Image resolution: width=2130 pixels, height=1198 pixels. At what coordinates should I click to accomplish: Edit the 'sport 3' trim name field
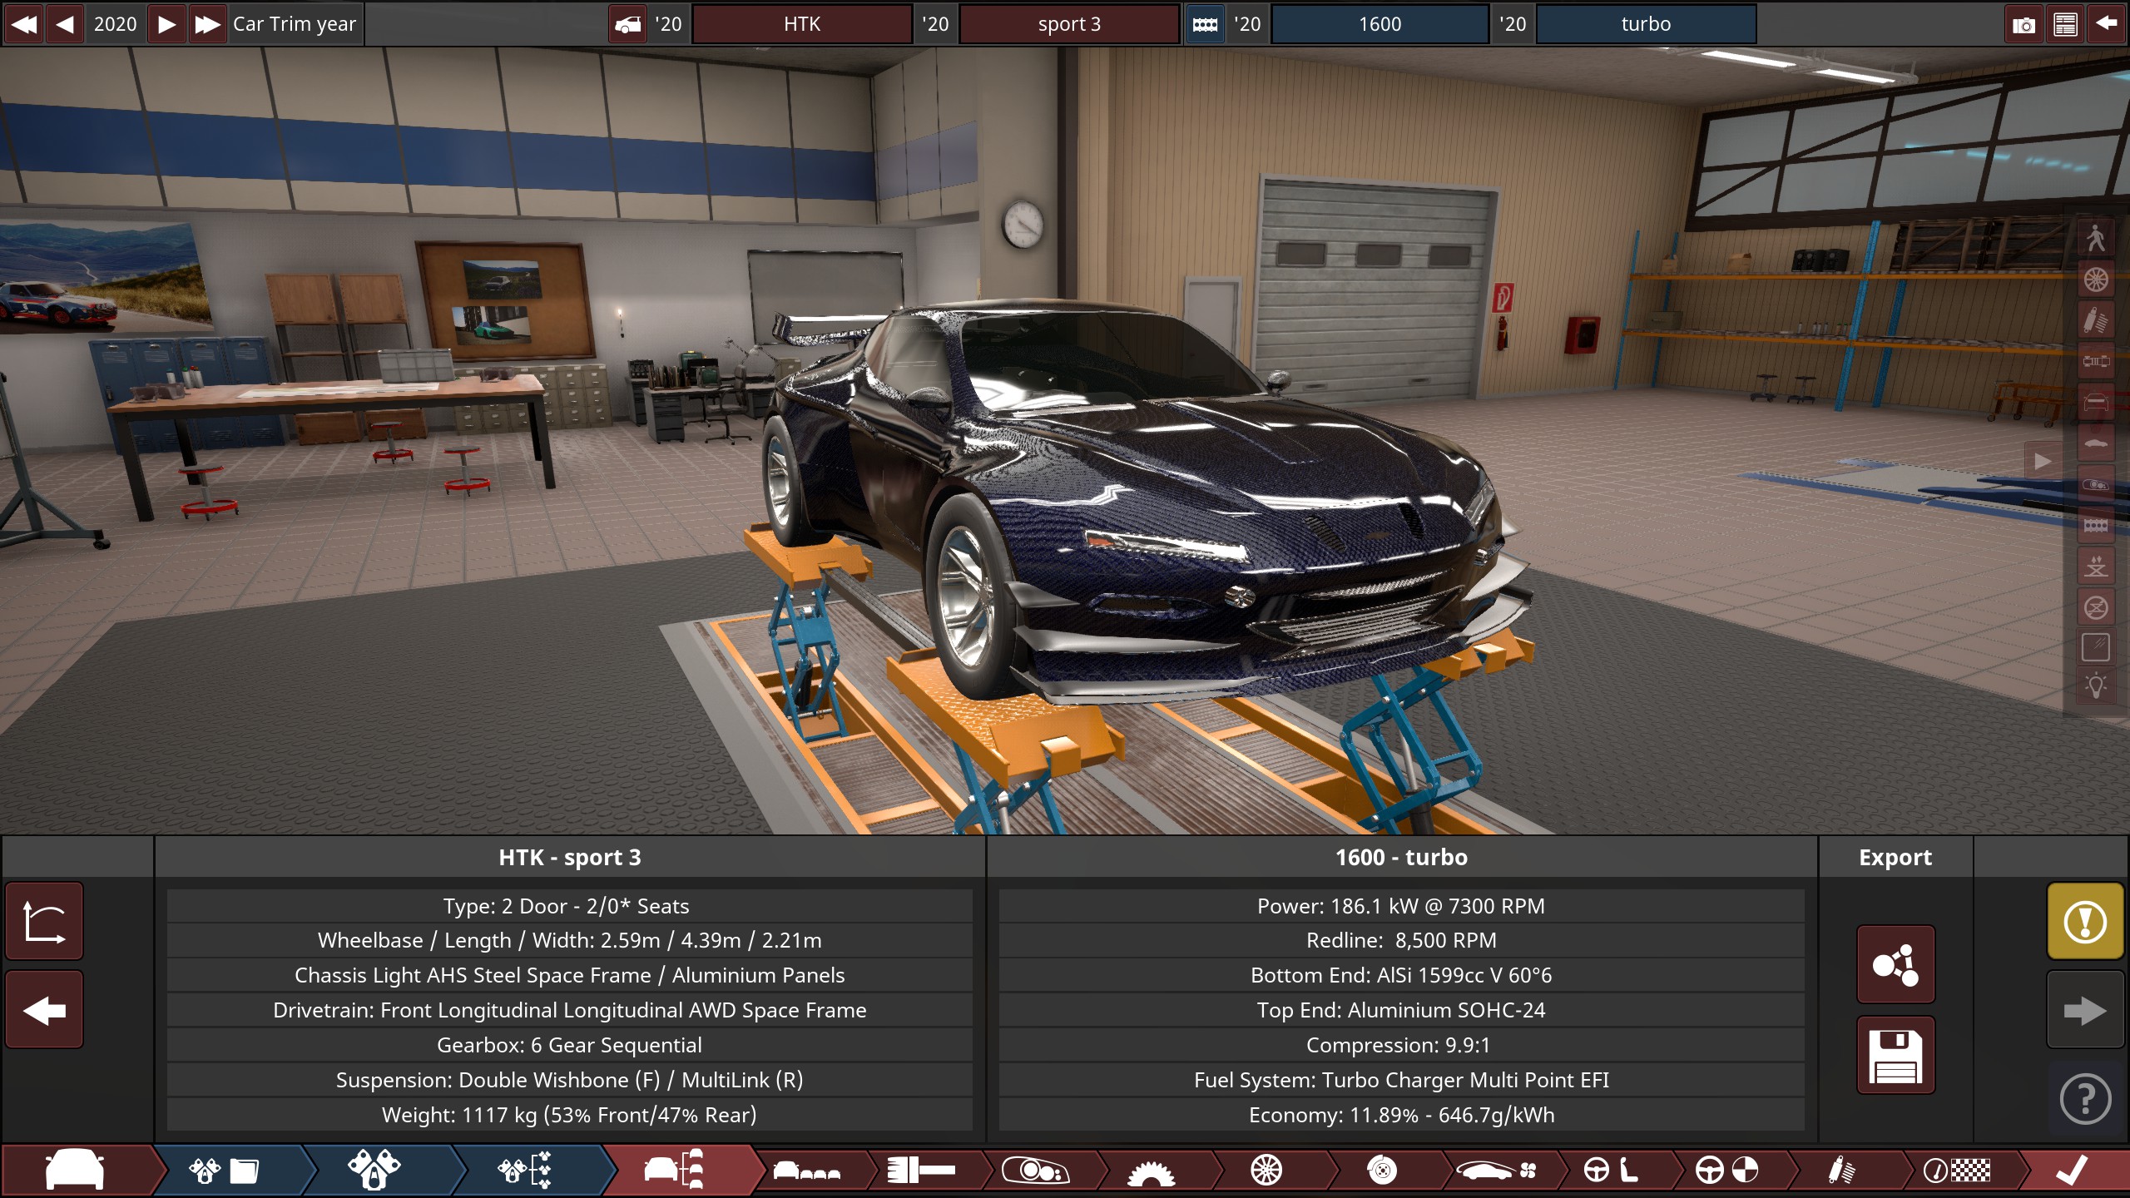1069,24
